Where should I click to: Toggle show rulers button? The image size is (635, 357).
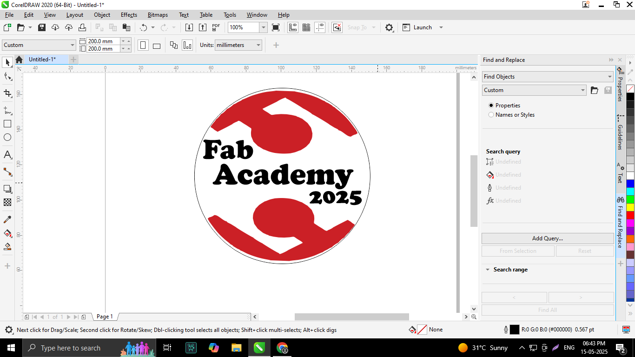(x=293, y=27)
